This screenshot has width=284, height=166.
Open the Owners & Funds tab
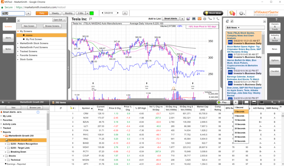pyautogui.click(x=275, y=27)
